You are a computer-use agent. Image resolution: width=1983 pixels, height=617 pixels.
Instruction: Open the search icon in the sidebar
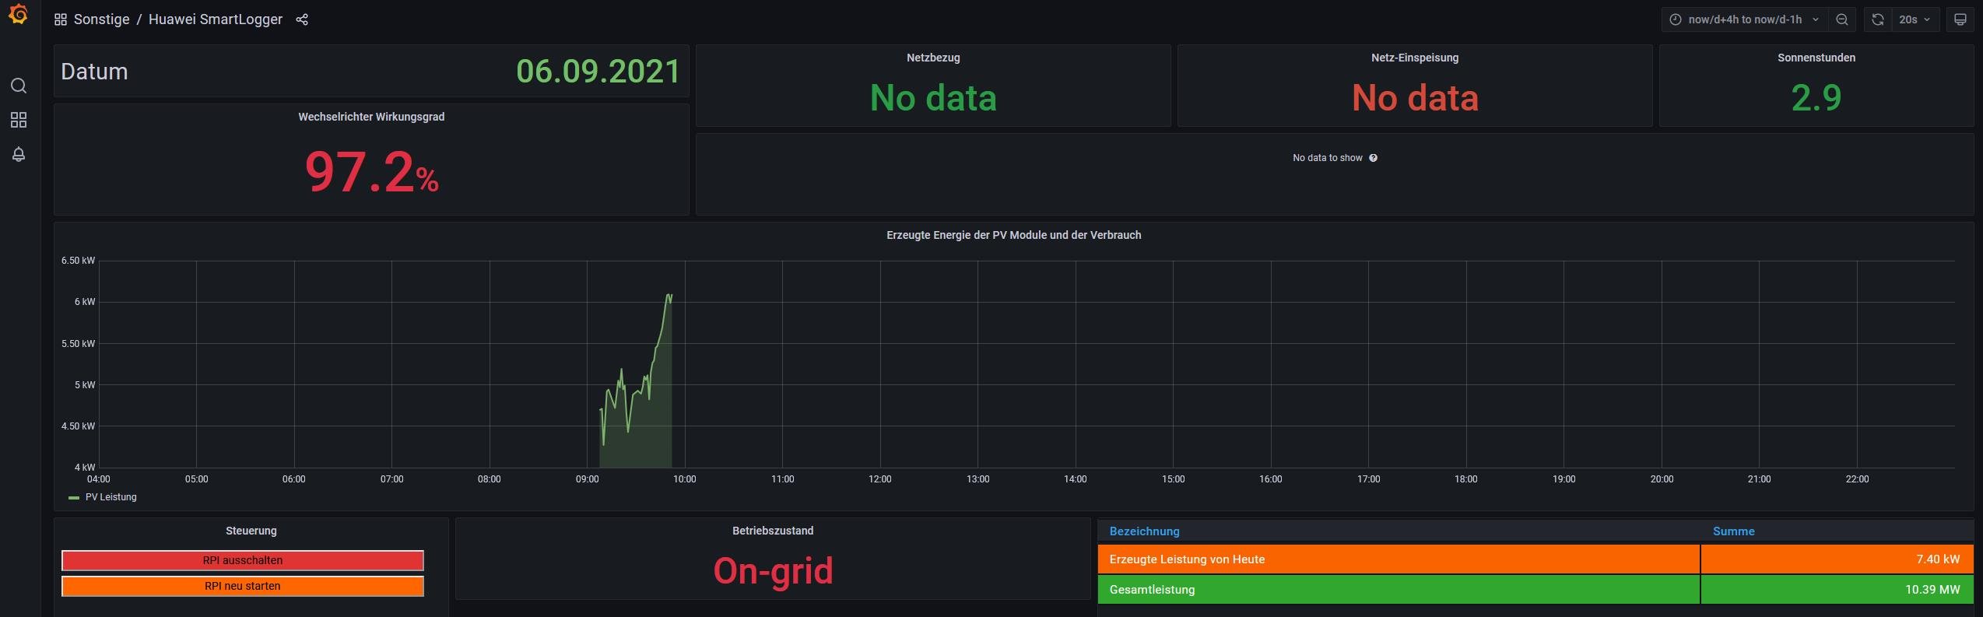pos(19,86)
